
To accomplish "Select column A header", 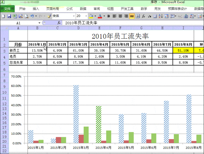I will [18, 28].
